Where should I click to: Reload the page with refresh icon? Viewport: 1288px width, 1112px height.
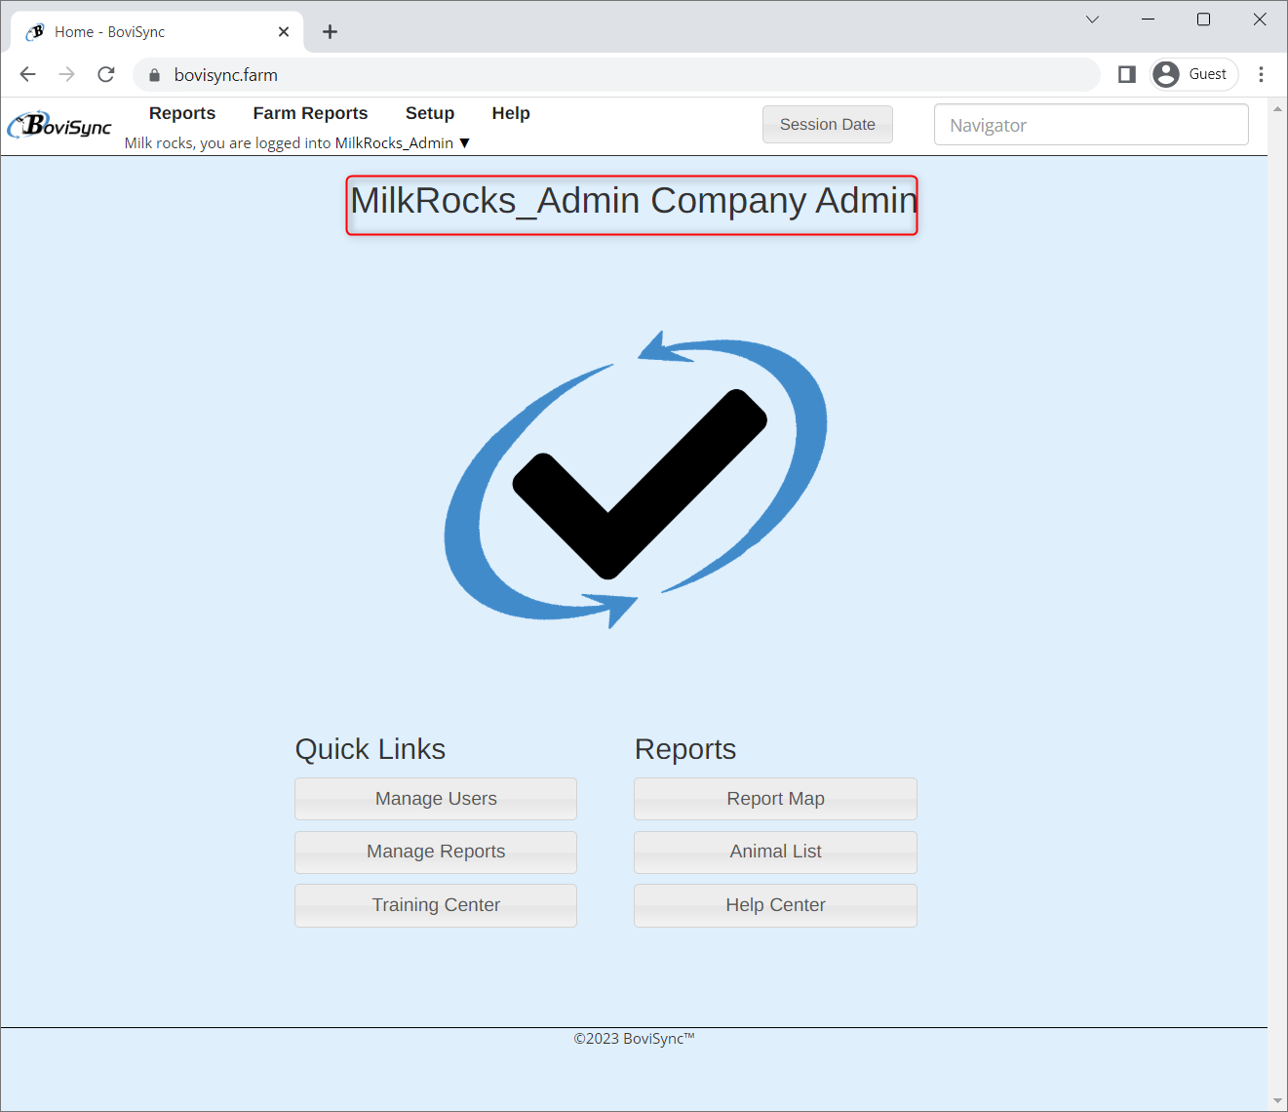[106, 74]
